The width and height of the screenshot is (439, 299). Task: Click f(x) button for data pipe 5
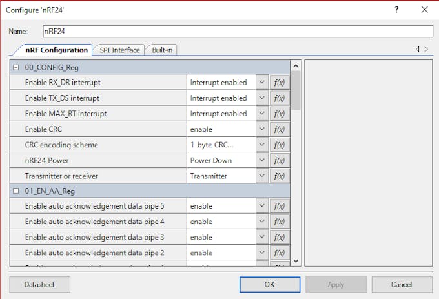280,206
